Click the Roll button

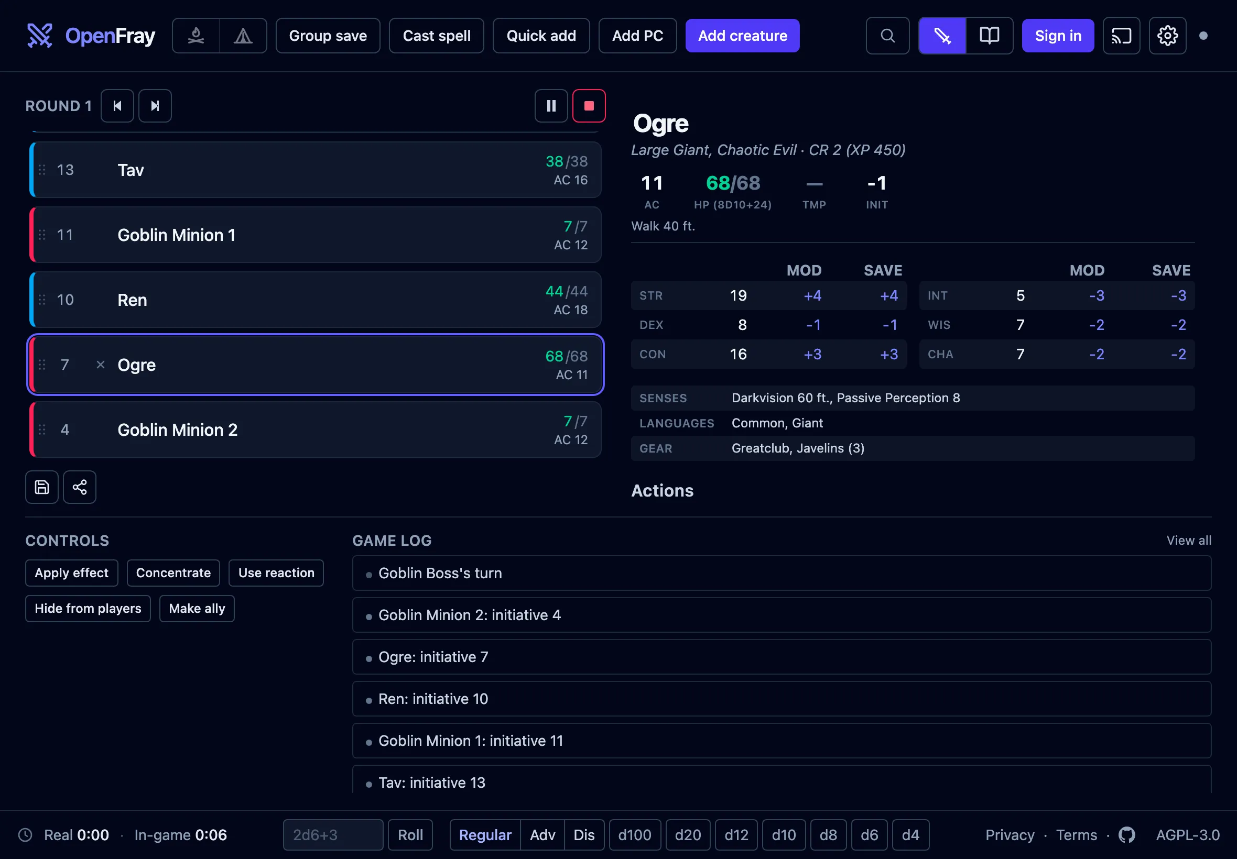pos(410,835)
